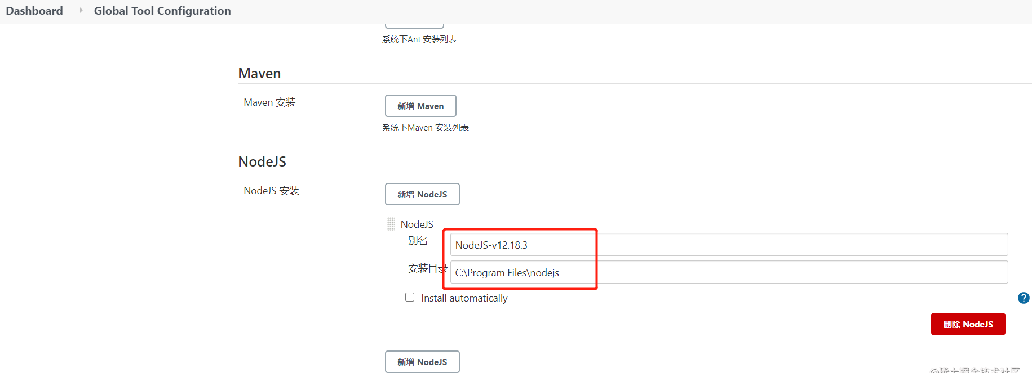Click the upper 新增 NodeJS button

click(422, 194)
